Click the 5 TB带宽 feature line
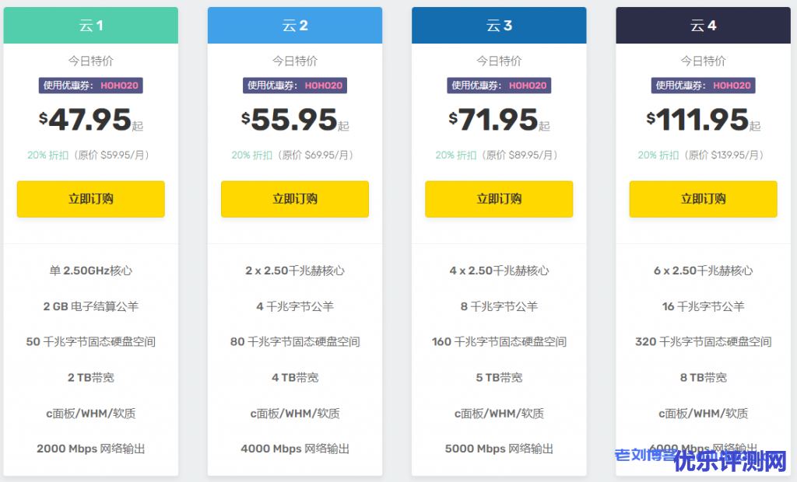 click(499, 378)
